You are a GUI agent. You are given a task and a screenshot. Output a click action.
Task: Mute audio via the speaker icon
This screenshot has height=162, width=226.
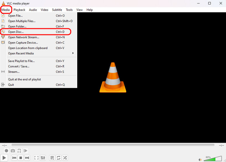pos(200,159)
